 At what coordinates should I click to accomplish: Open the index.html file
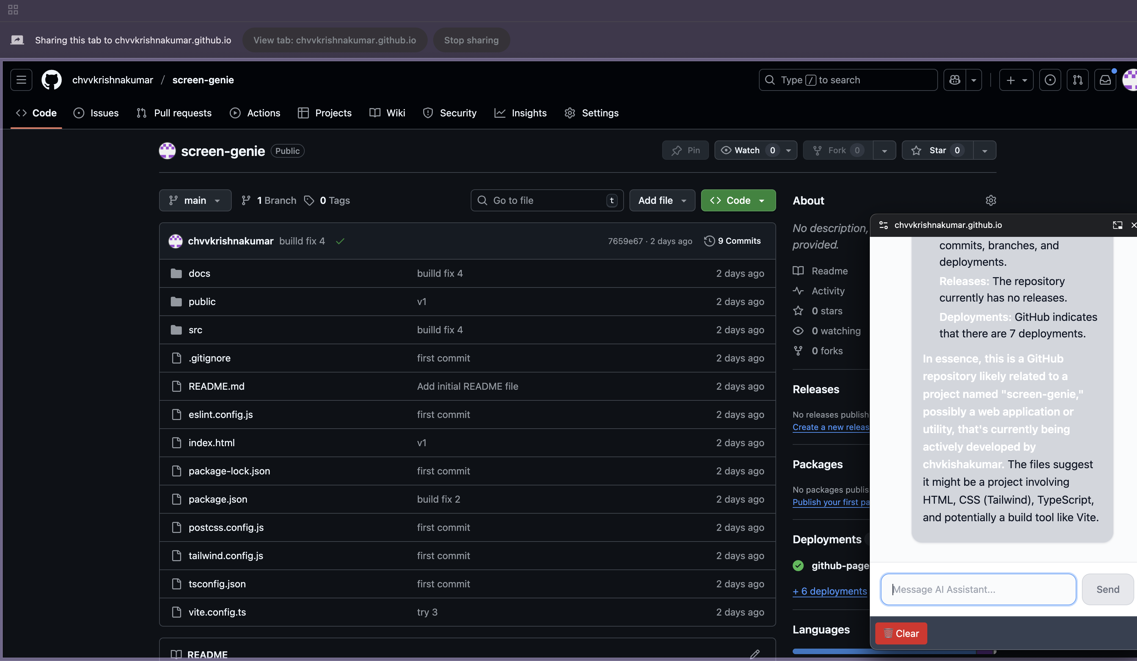pyautogui.click(x=211, y=443)
